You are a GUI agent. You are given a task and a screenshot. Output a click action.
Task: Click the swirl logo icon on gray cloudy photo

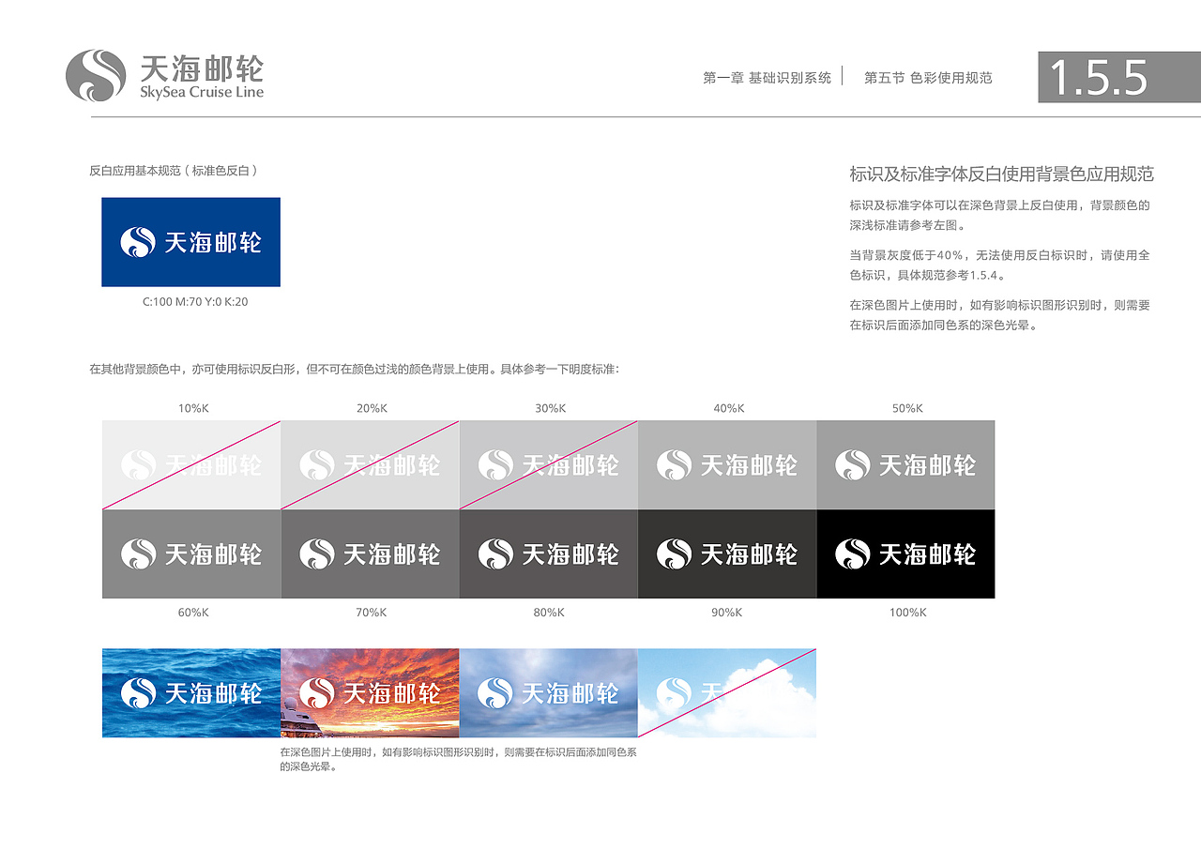pos(495,693)
